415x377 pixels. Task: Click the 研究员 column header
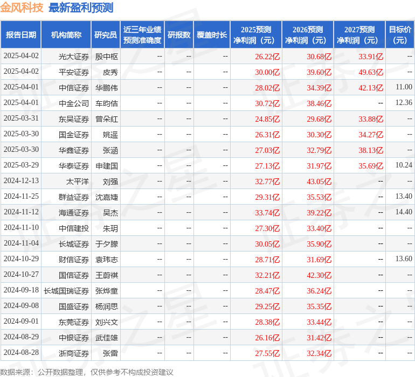pos(106,35)
